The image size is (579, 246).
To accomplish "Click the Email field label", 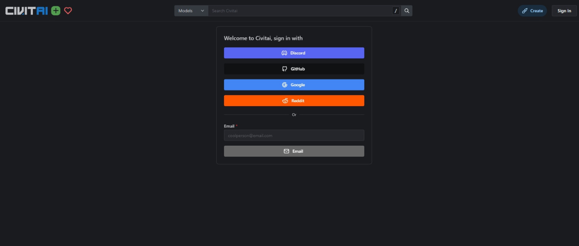I will point(229,126).
